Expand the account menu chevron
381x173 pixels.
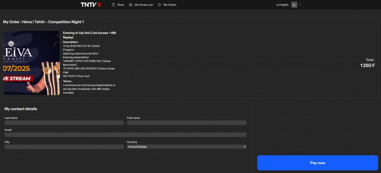(x=300, y=5)
